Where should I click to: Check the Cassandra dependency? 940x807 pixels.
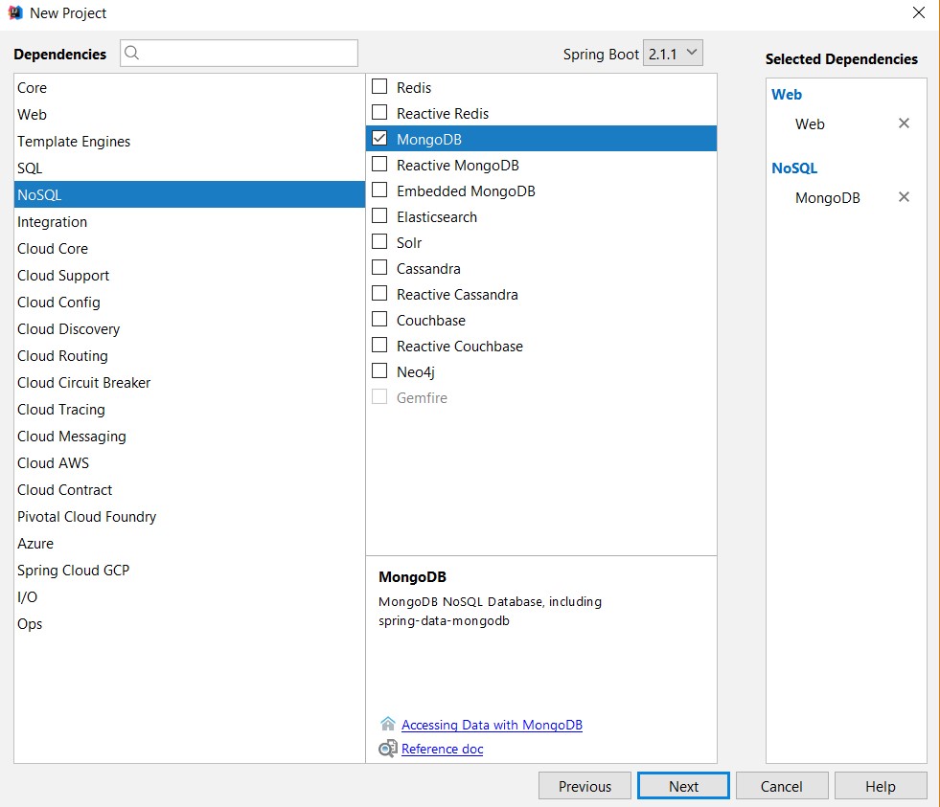[379, 267]
